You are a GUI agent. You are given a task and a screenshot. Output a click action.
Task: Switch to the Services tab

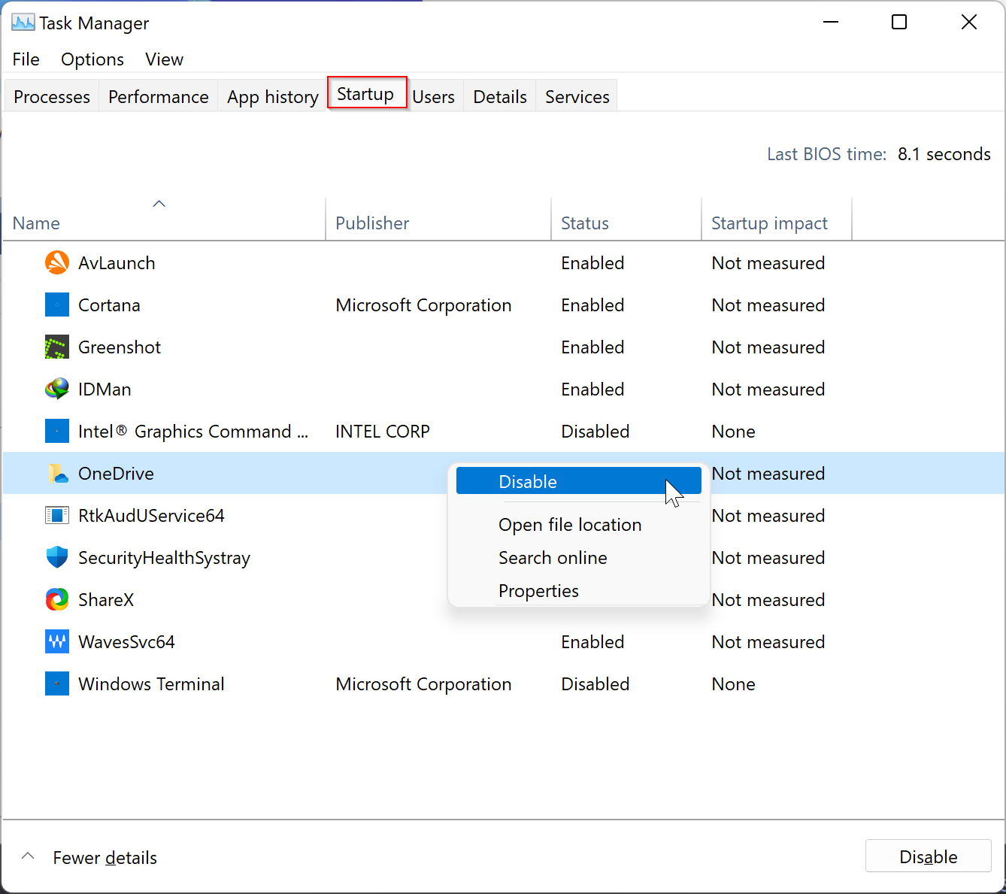577,96
